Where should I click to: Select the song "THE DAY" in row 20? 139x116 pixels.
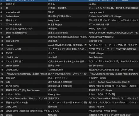click(10, 78)
